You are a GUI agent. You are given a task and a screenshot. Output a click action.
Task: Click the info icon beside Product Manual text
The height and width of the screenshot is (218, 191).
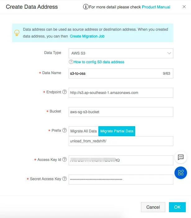tap(86, 7)
